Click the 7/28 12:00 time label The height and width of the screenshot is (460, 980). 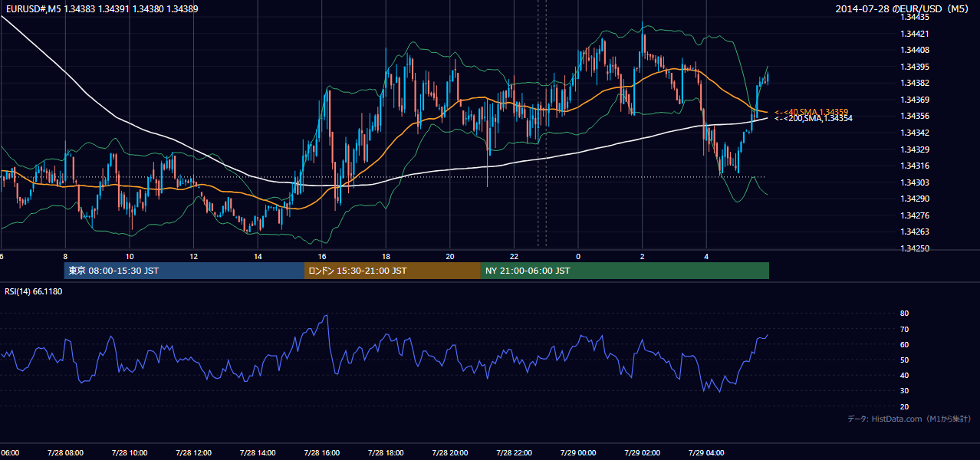tap(193, 453)
